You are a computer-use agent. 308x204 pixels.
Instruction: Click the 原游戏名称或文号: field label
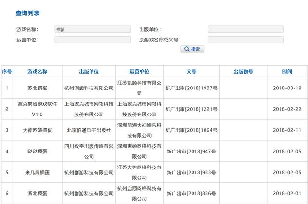pos(160,40)
